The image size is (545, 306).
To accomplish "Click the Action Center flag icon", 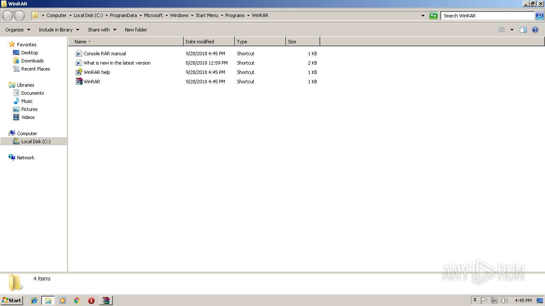I will click(x=484, y=300).
